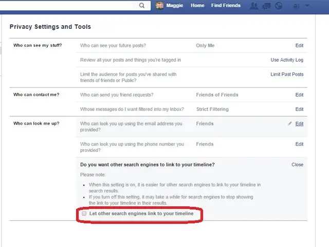Screen dimensions: 329x247
Task: Edit who can see future posts
Action: pos(299,46)
